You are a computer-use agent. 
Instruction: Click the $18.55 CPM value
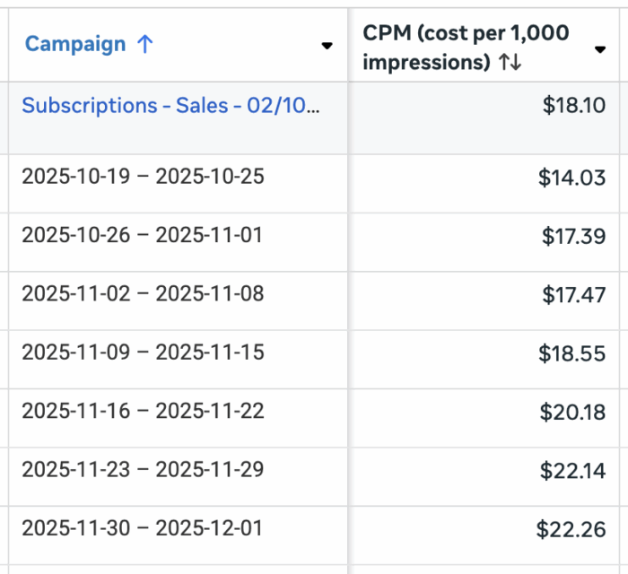pos(572,353)
